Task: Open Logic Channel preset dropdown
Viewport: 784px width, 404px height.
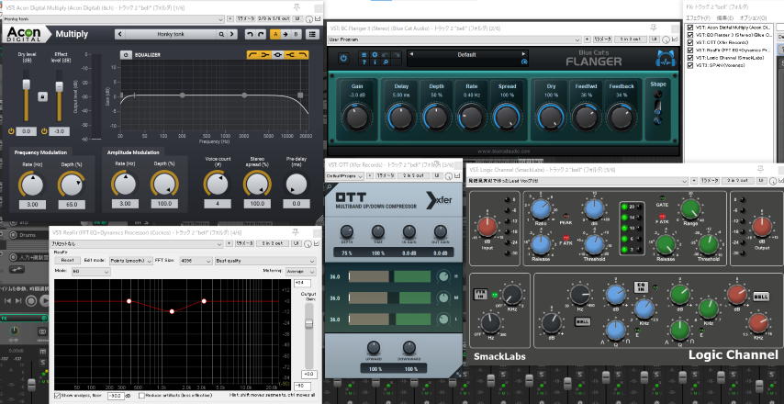Action: click(579, 181)
